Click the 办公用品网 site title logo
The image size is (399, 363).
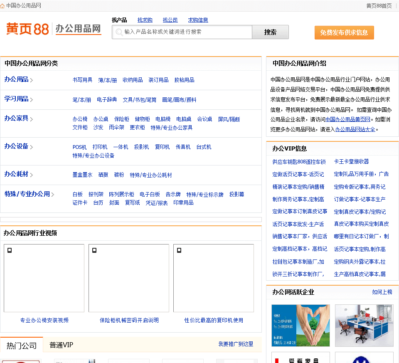point(79,29)
